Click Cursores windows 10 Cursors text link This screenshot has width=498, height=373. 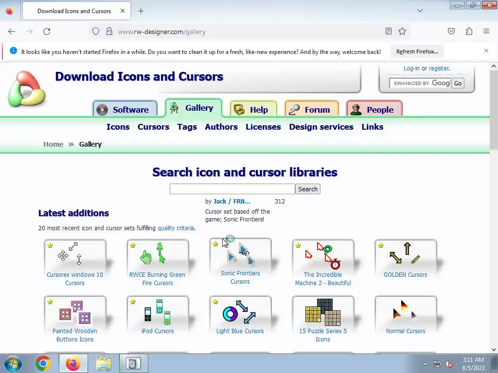tap(75, 279)
